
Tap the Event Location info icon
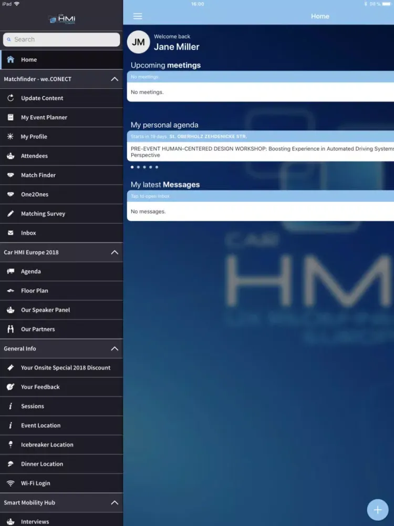point(11,425)
